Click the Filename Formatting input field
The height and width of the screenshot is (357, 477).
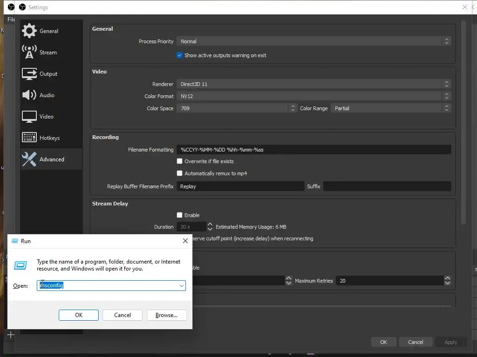pyautogui.click(x=313, y=150)
